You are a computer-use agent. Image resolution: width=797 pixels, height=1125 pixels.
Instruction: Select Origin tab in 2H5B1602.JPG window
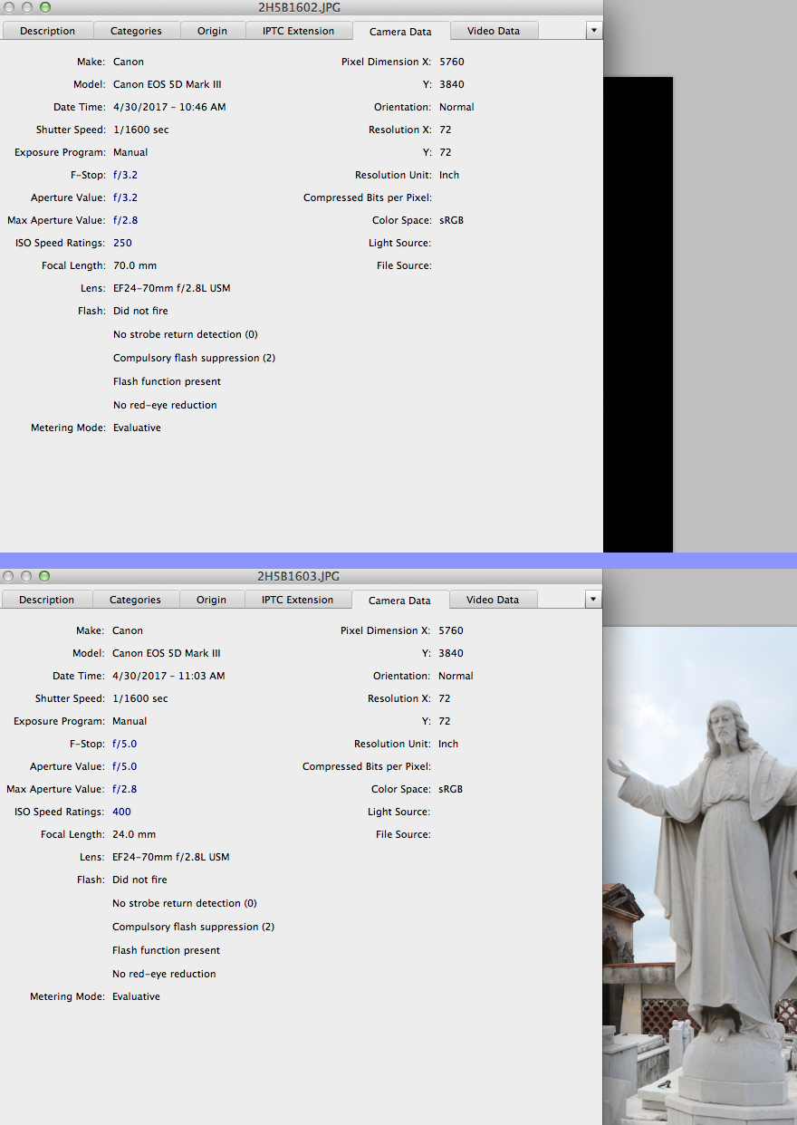[212, 31]
